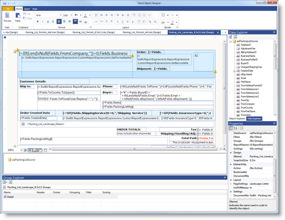285x220 pixels.
Task: Click the property pages icon in Properties
Action: pyautogui.click(x=242, y=128)
